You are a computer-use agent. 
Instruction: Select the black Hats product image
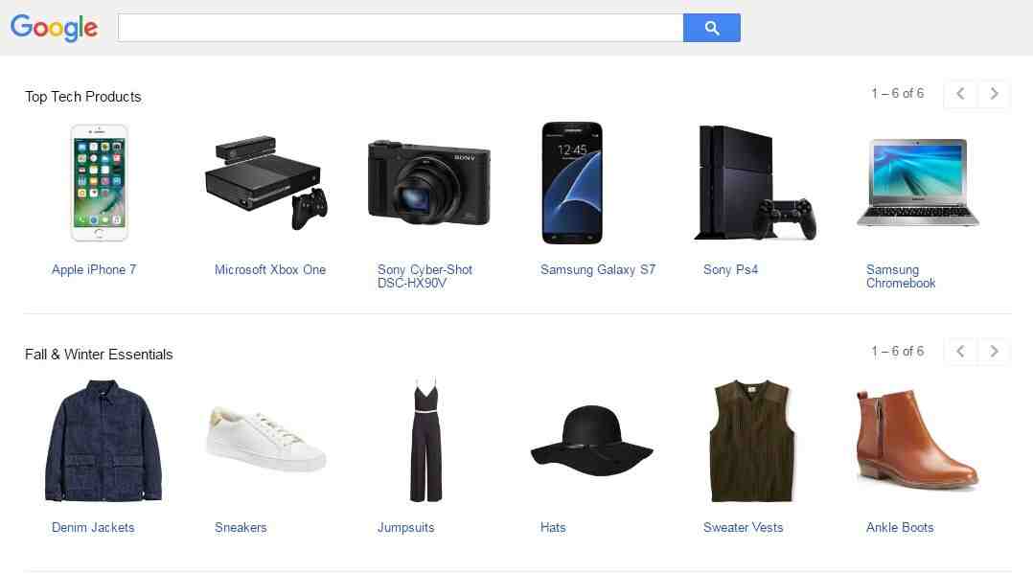pyautogui.click(x=591, y=440)
